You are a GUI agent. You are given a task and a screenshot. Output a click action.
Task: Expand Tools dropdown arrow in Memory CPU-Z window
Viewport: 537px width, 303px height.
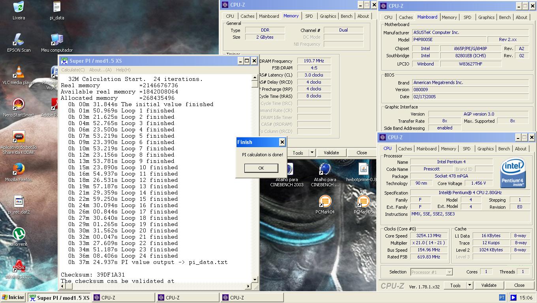point(312,153)
